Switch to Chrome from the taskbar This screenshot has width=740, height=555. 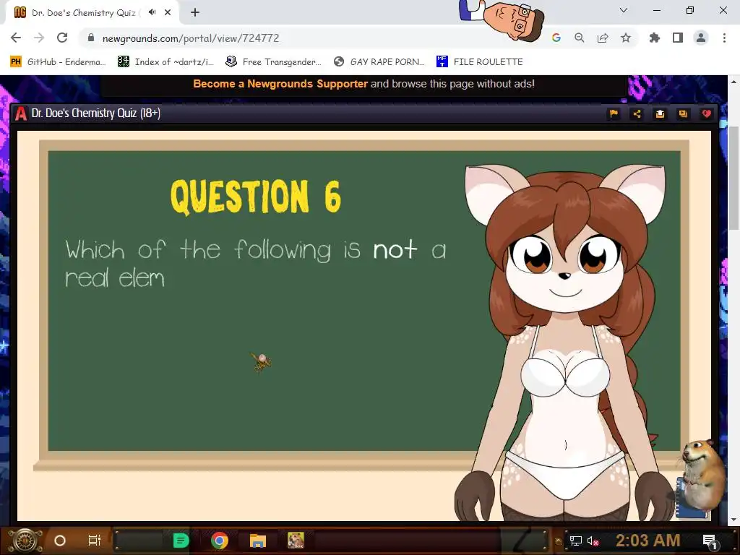(x=220, y=541)
